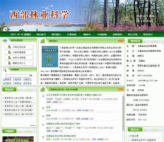
Task: Open article title 创新驱动云南生物多样性高水平保护
Action: 63,124
